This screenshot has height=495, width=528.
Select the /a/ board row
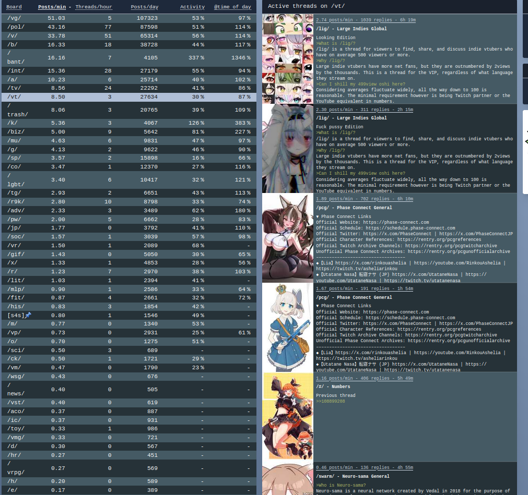tap(129, 79)
